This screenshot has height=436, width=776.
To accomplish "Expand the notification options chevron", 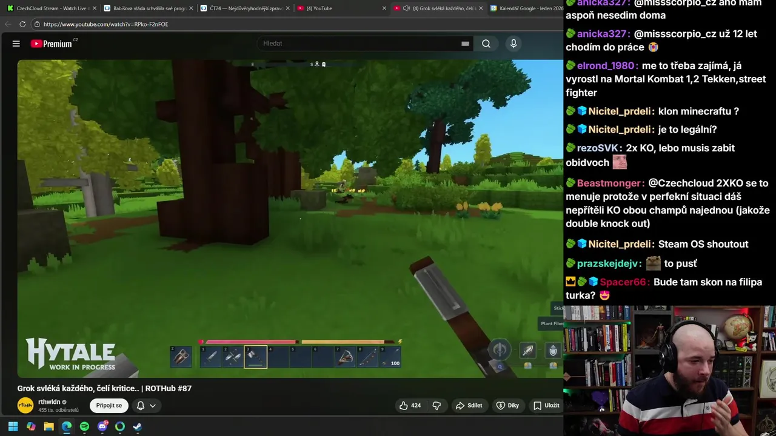I will click(x=153, y=406).
